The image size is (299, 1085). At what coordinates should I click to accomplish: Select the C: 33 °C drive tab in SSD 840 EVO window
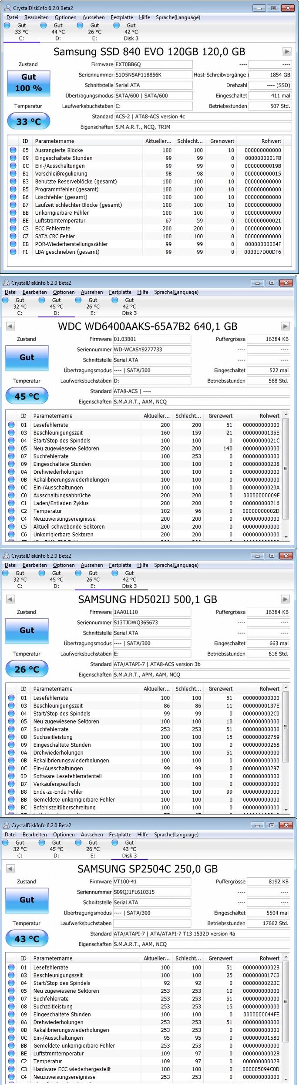[x=21, y=32]
